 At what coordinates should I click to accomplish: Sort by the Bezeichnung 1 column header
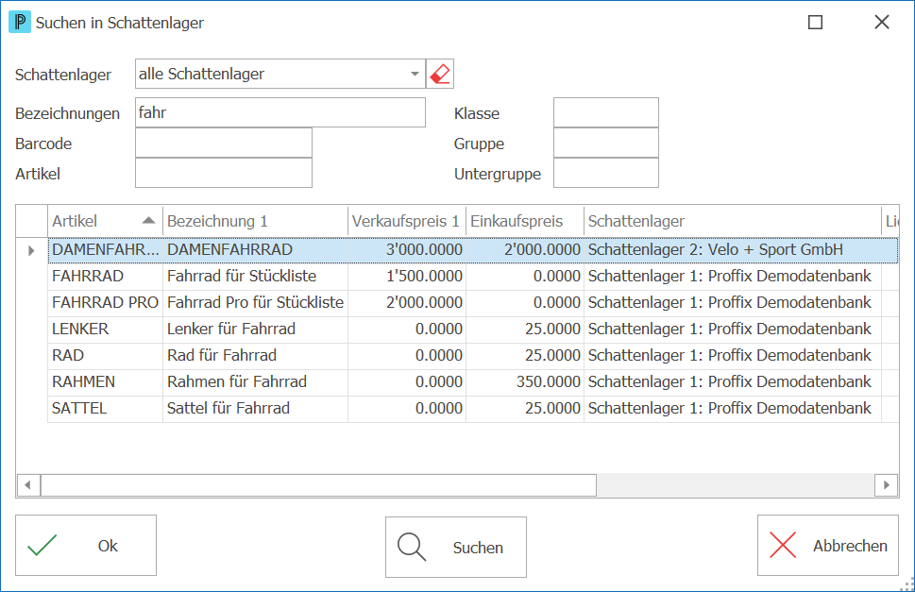click(255, 221)
